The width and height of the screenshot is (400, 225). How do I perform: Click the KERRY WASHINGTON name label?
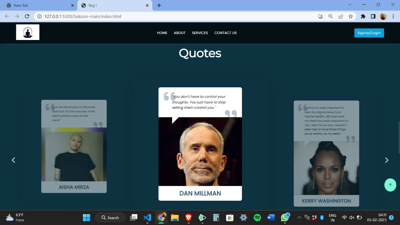click(326, 201)
